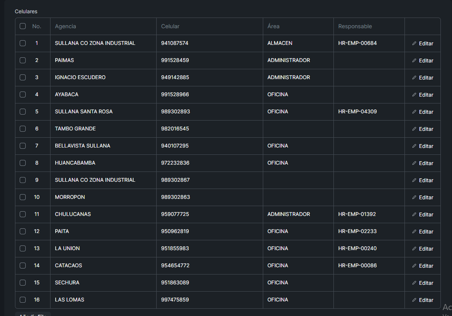Click the Celular column header

point(170,26)
